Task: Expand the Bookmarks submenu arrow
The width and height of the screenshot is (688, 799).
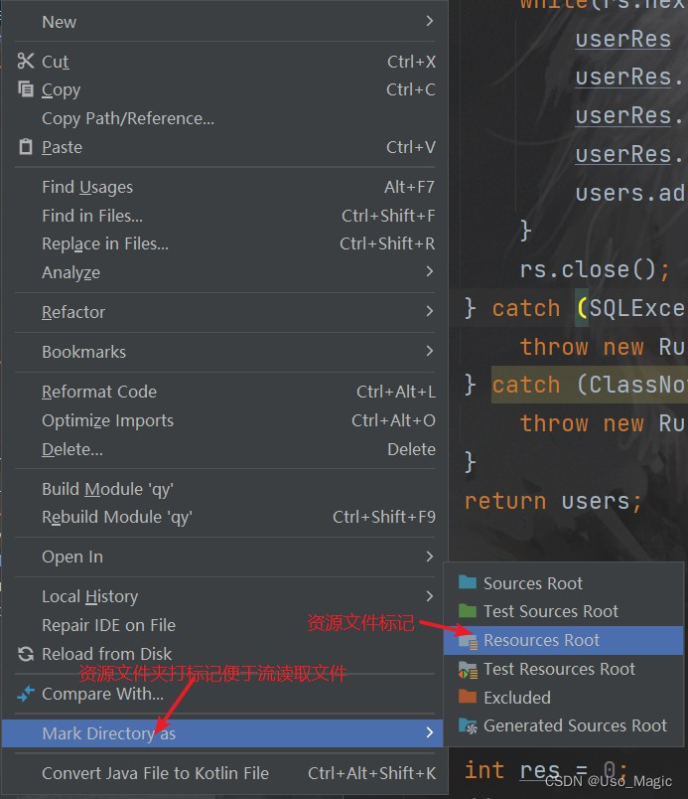Action: click(x=430, y=351)
